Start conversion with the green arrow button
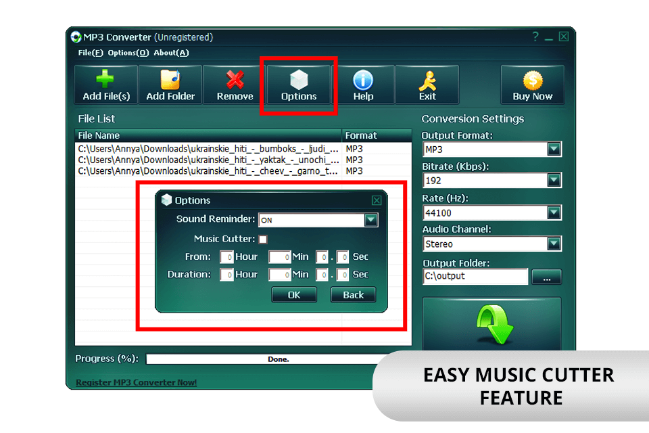Screen dimensions: 649x433 [x=491, y=324]
